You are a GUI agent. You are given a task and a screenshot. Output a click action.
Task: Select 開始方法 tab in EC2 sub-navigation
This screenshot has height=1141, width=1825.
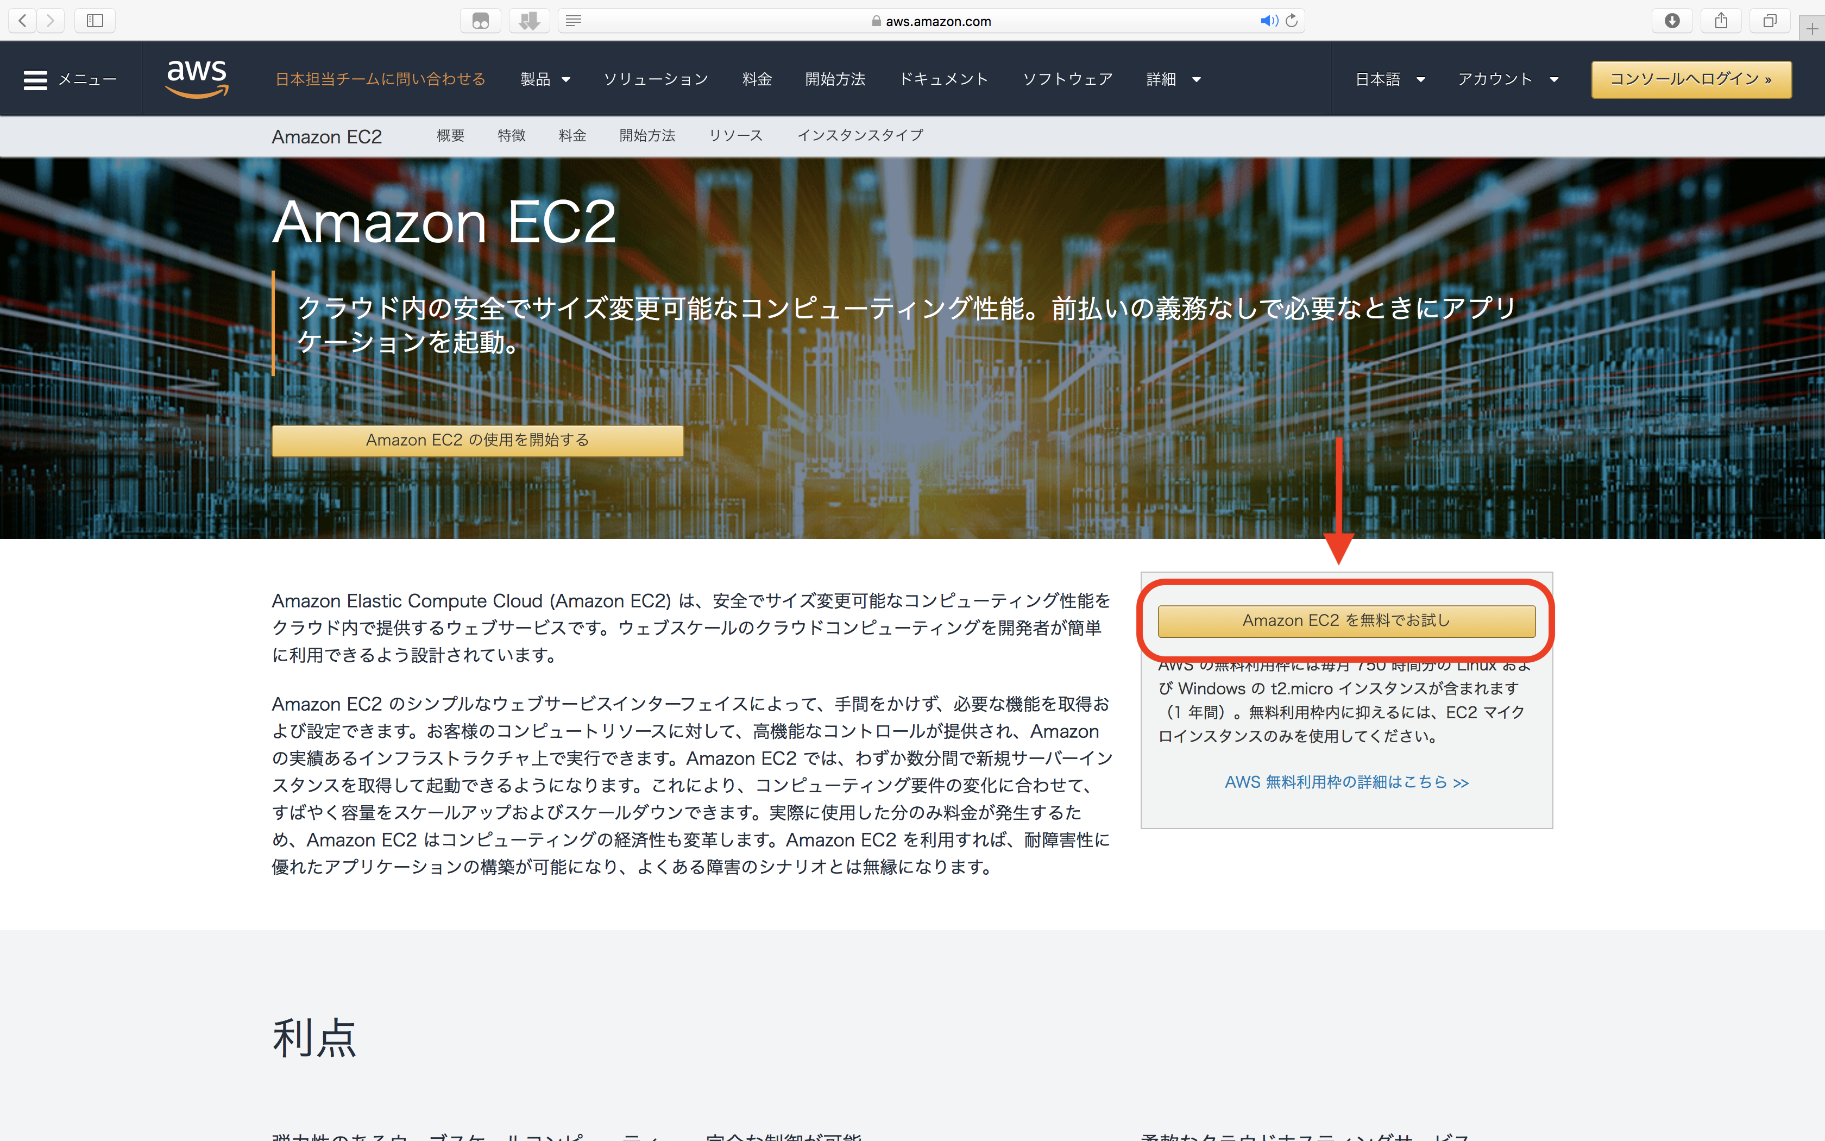[647, 136]
